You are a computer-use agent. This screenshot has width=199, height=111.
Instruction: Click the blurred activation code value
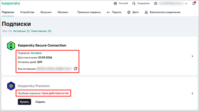54,69
